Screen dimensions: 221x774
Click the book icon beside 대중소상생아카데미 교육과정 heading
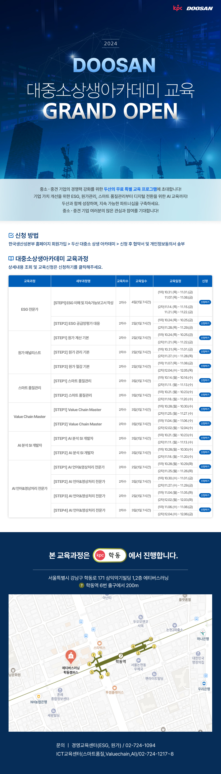point(11,258)
